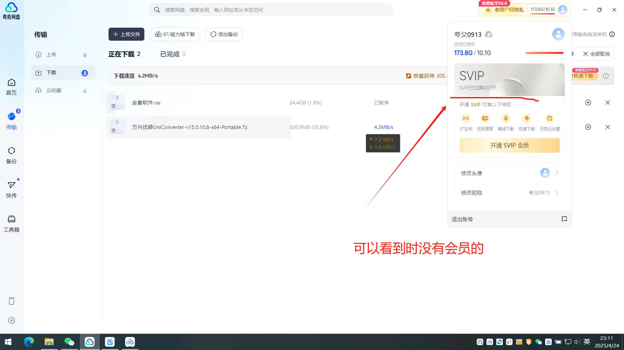Switch to the 正在下载 tab

click(124, 54)
